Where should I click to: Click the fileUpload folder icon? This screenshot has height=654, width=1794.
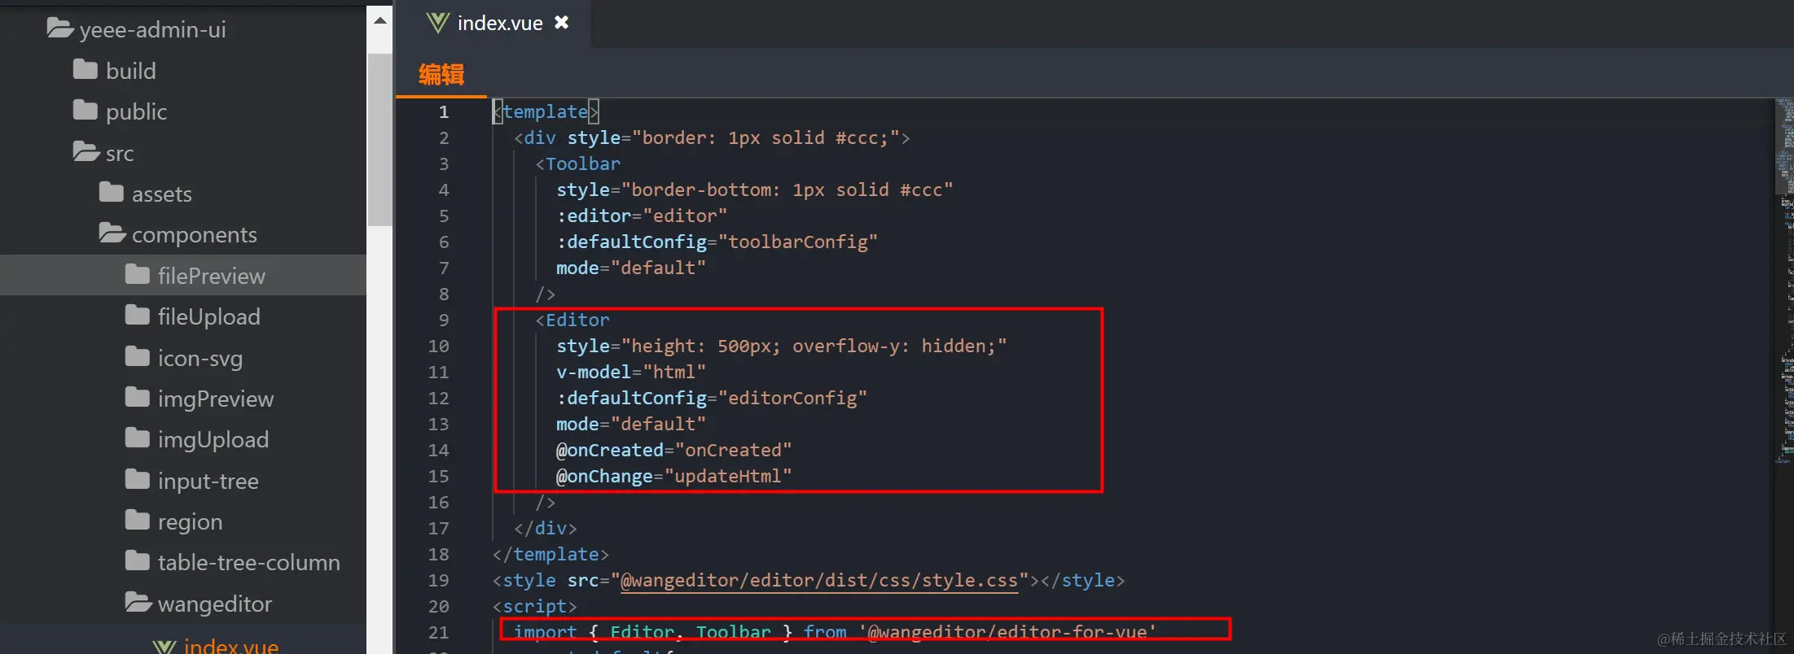click(x=138, y=316)
